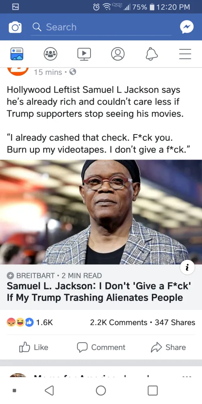
Task: Select the News Feed tab
Action: 17,54
